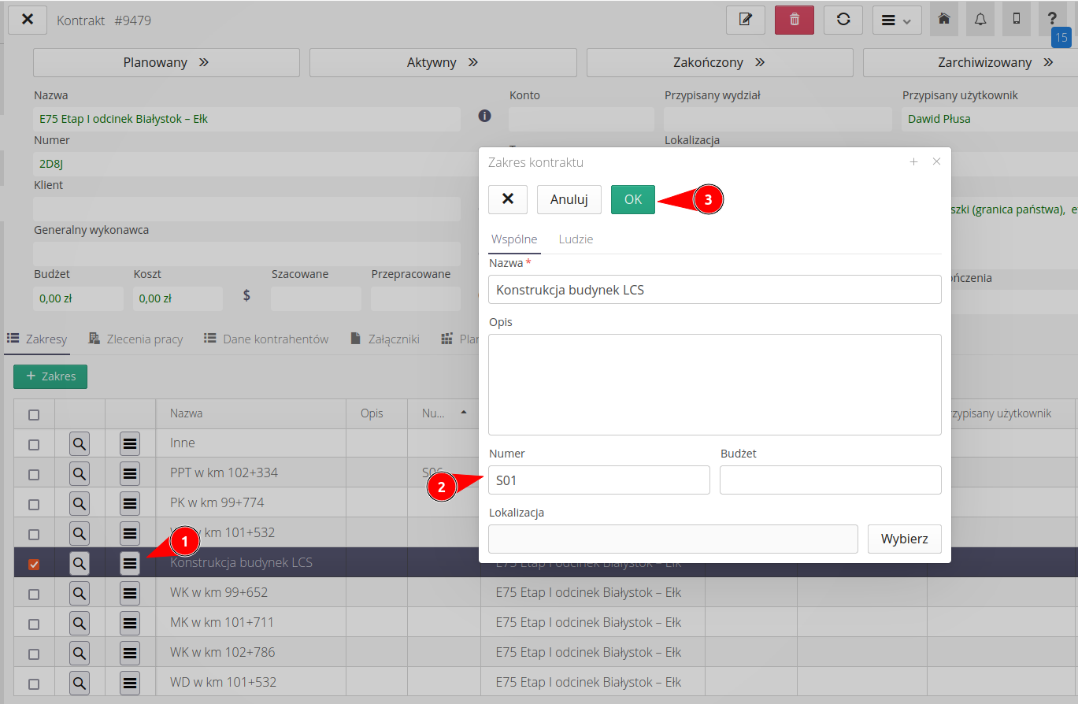Confirm the dialog with the OK button
Screen dimensions: 1078x704
(x=633, y=199)
